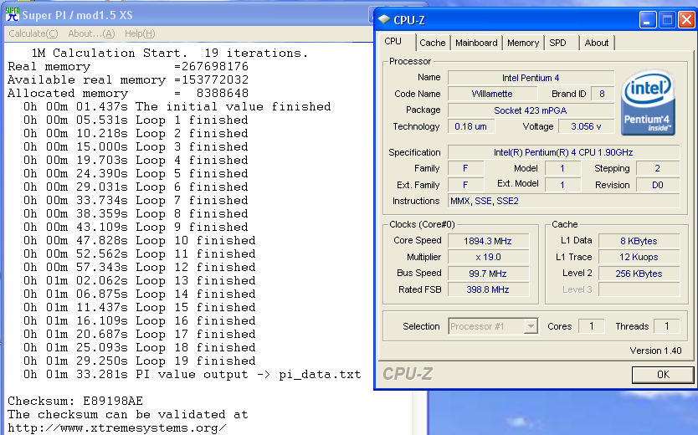Click the Rated FSB value 398.8 MHz
Image resolution: width=698 pixels, height=435 pixels.
click(488, 289)
